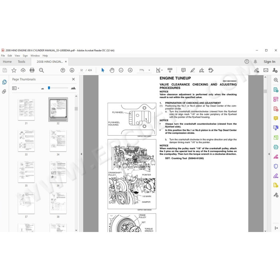Open the Sign menu

tap(25, 56)
